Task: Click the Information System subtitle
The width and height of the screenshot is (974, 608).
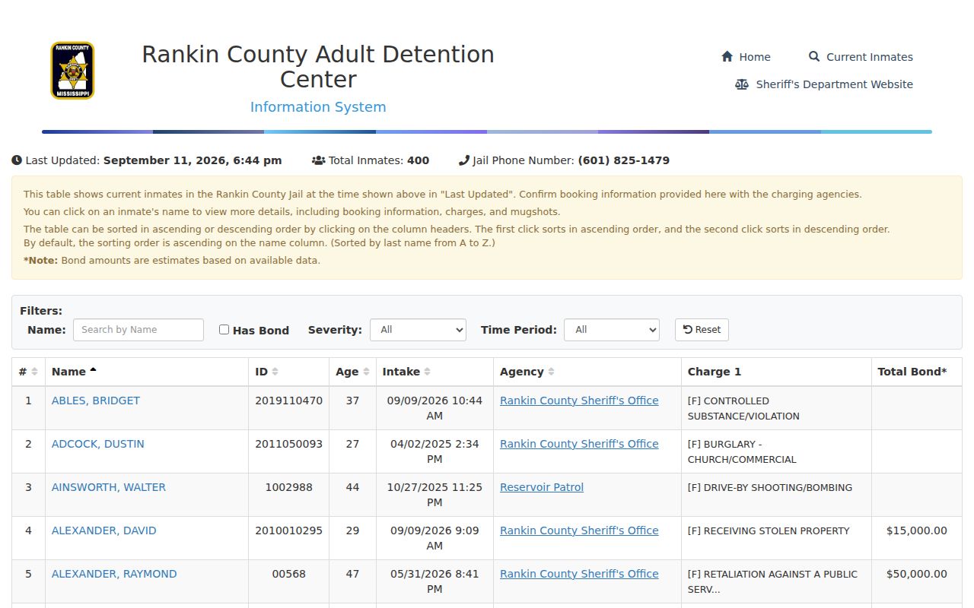Action: tap(318, 107)
